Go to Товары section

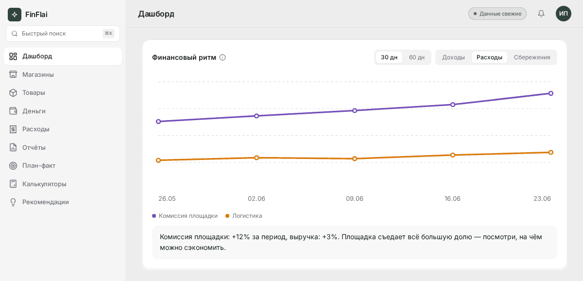click(x=63, y=92)
